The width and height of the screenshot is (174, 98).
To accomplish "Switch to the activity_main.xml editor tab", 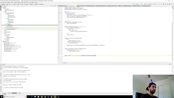I will [x=81, y=6].
